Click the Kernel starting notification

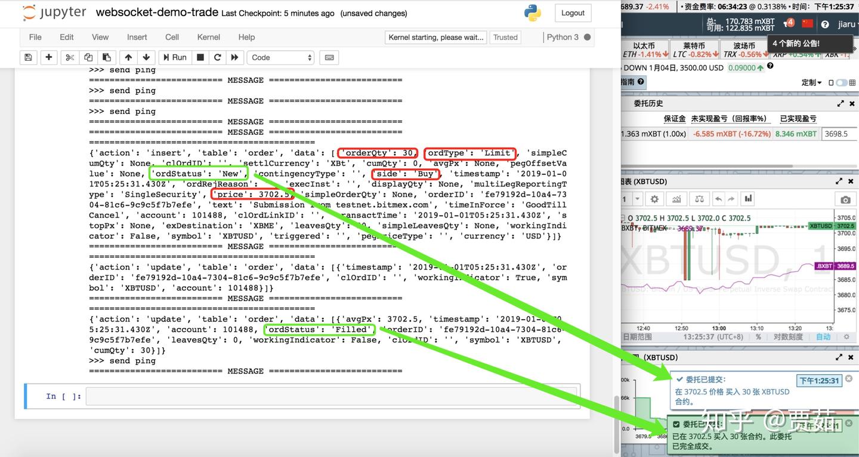436,37
